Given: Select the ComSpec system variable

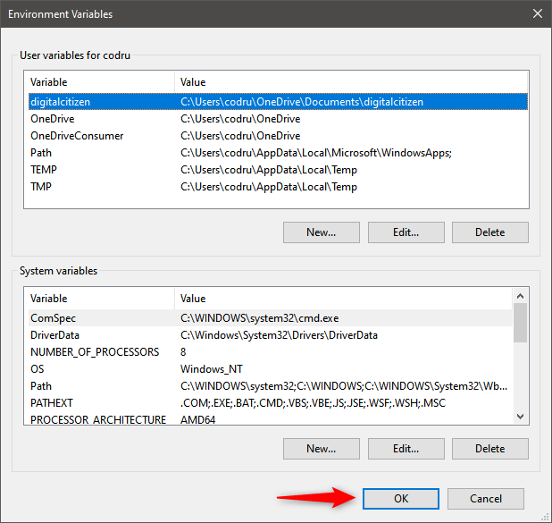Looking at the screenshot, I should coord(270,318).
